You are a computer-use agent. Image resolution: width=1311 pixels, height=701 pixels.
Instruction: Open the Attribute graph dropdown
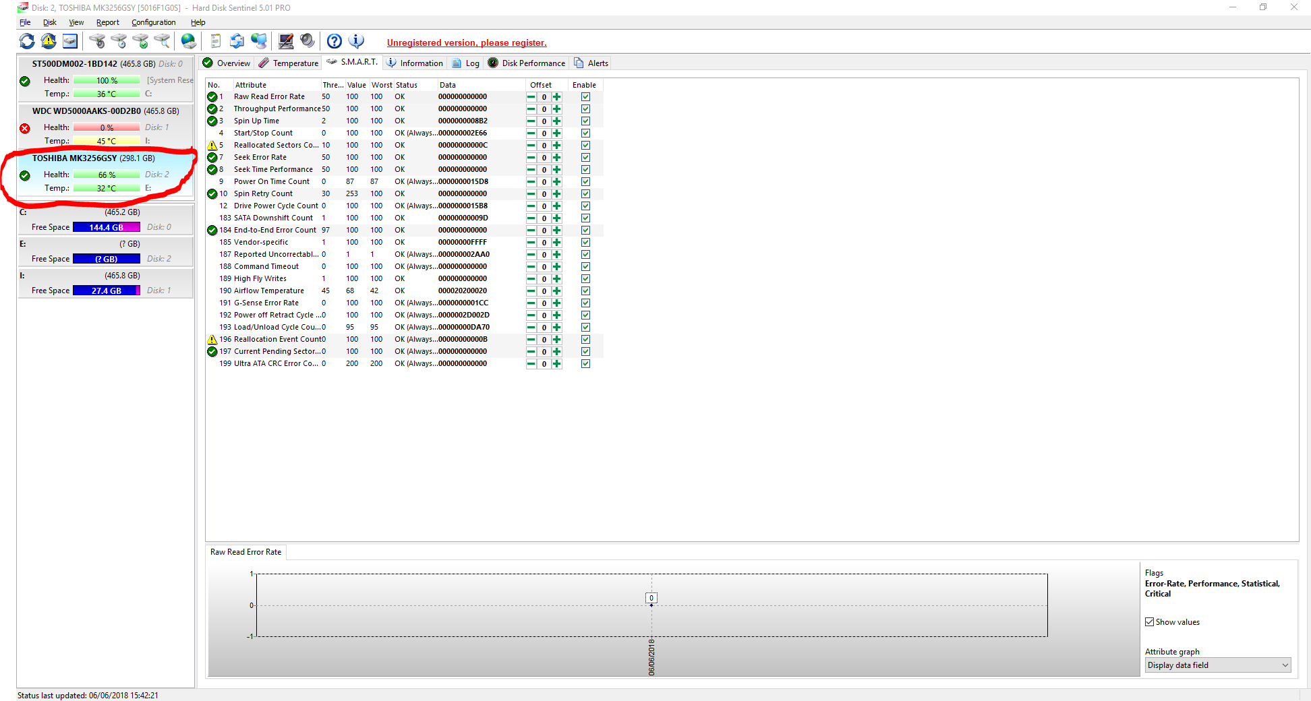coord(1218,665)
